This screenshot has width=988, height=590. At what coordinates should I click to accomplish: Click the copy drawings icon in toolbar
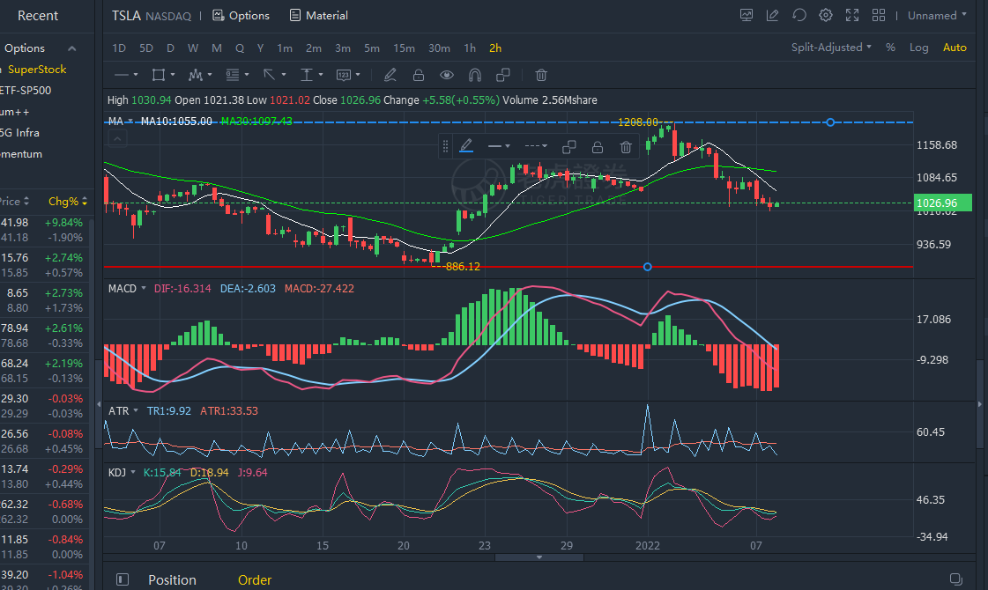point(503,75)
